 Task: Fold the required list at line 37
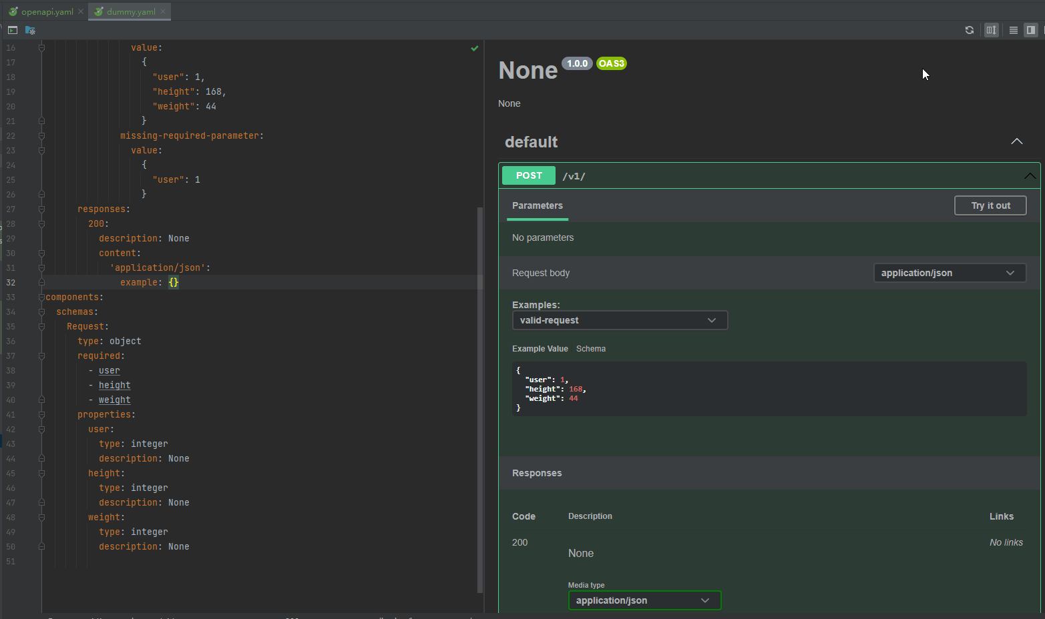[41, 356]
